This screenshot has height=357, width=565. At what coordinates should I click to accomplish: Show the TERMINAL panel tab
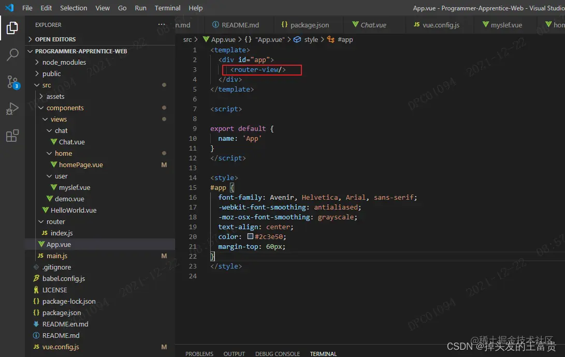click(x=323, y=354)
